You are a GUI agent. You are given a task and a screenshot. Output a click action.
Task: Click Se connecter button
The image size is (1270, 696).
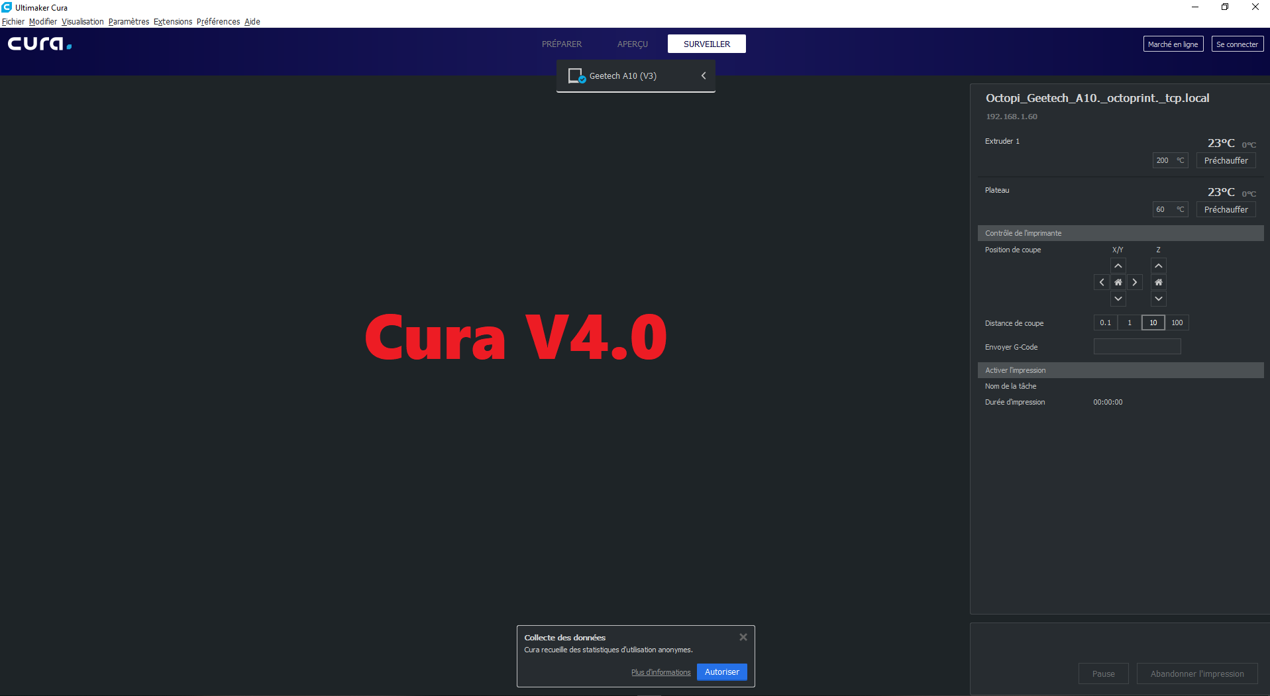click(x=1238, y=44)
